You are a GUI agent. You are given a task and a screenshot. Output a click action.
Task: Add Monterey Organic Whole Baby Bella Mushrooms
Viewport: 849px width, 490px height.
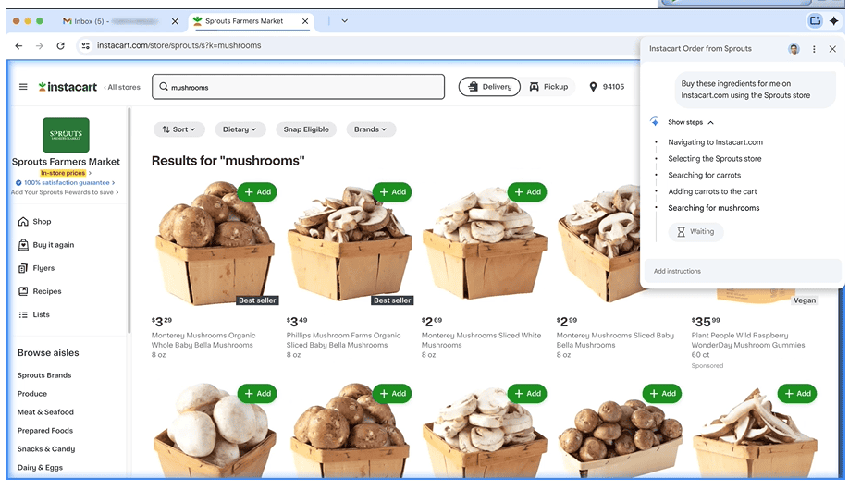click(257, 192)
